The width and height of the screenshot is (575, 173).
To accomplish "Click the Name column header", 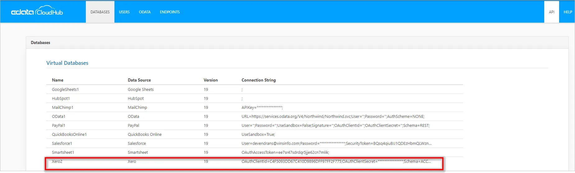I will tap(58, 80).
